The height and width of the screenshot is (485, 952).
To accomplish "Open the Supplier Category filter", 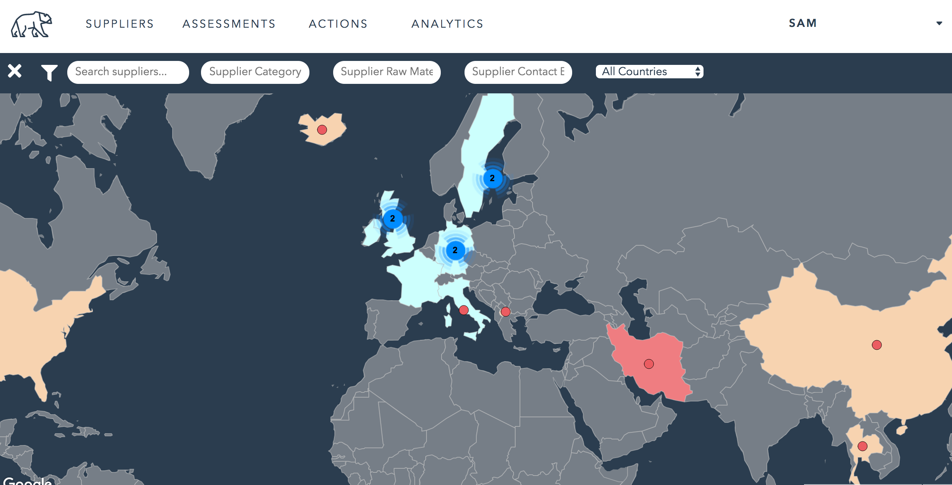I will (x=255, y=72).
